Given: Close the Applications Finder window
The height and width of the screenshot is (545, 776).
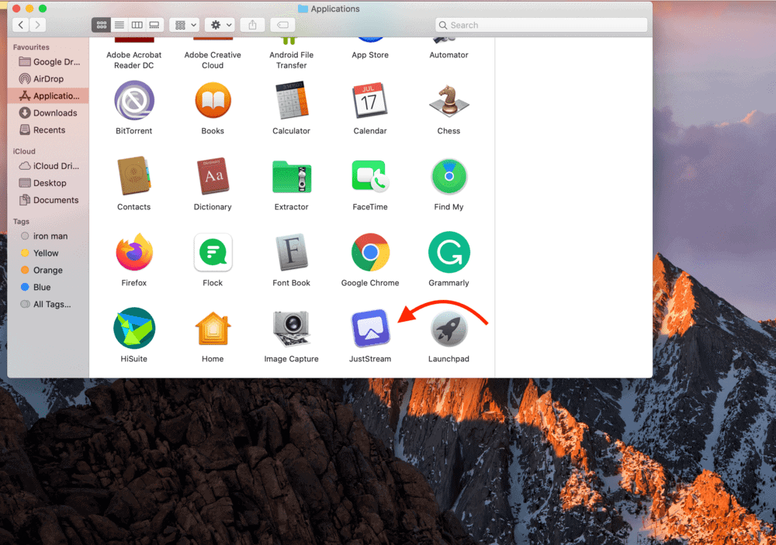Looking at the screenshot, I should (16, 9).
